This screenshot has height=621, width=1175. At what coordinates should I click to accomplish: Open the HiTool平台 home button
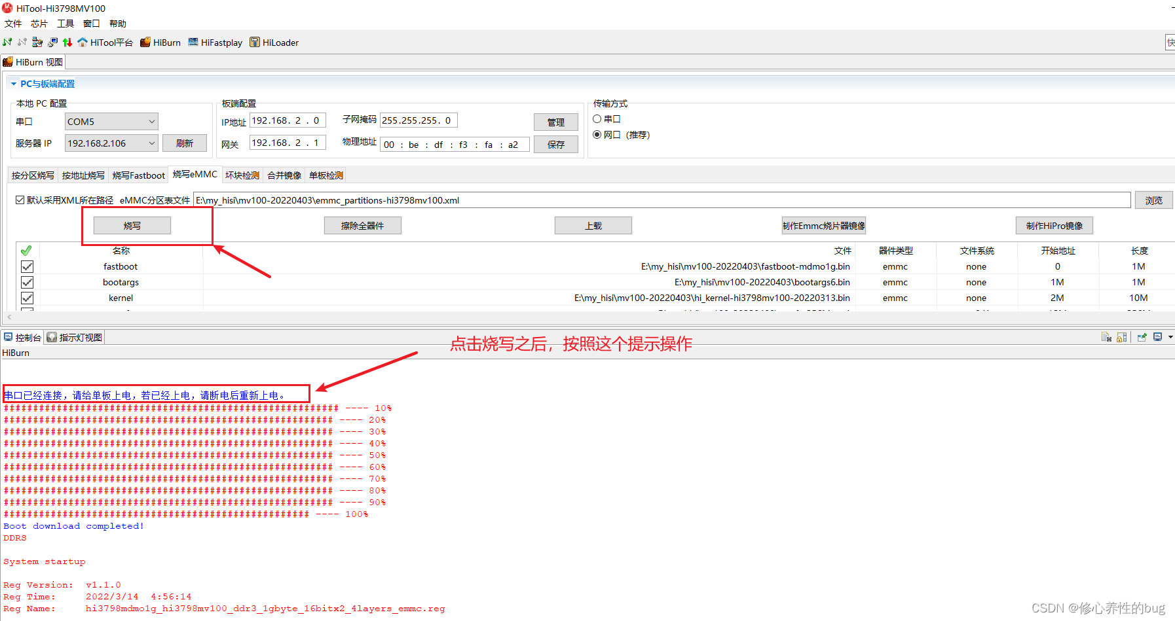click(105, 43)
